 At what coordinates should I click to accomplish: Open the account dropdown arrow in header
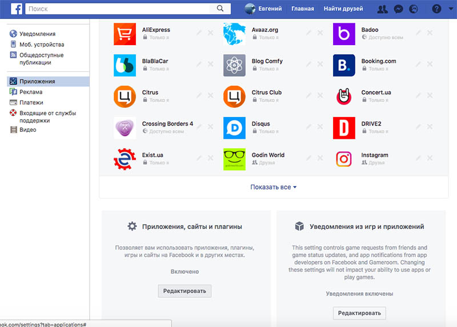pyautogui.click(x=451, y=9)
